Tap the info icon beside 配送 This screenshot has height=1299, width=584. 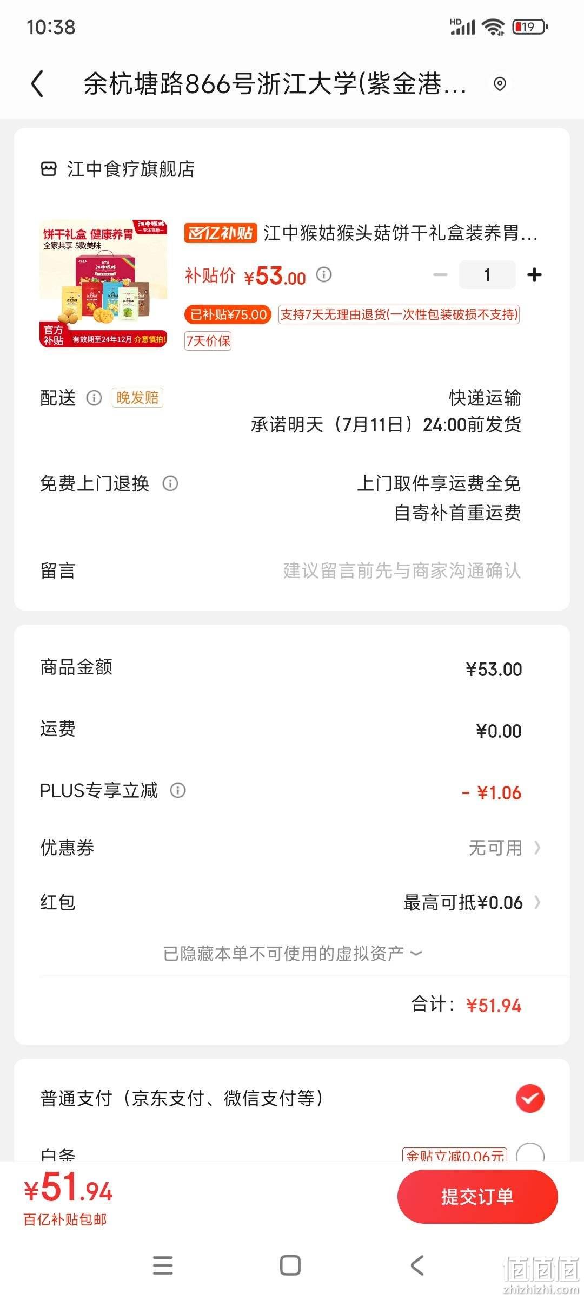click(94, 398)
